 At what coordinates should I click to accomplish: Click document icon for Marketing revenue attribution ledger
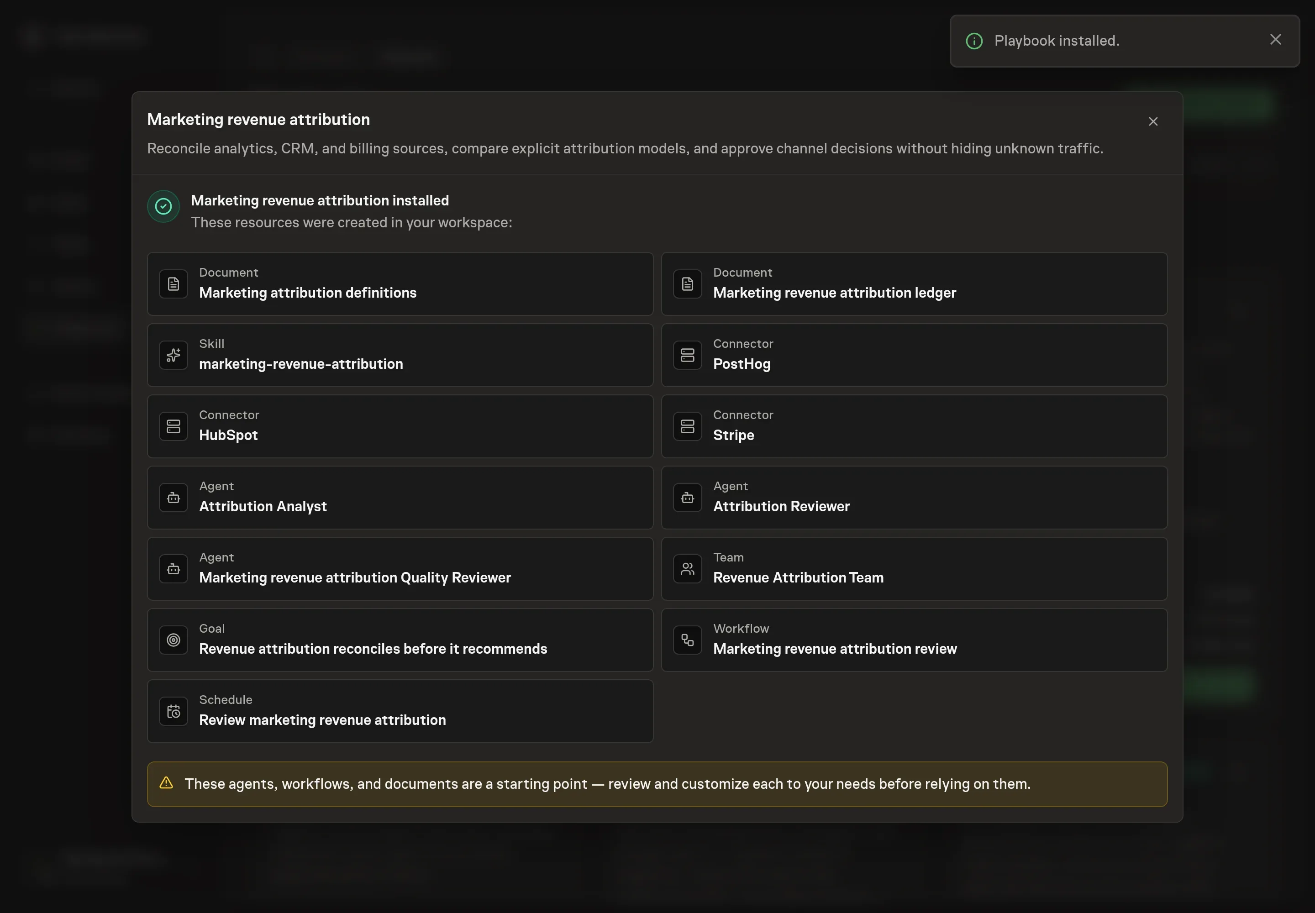(x=687, y=284)
